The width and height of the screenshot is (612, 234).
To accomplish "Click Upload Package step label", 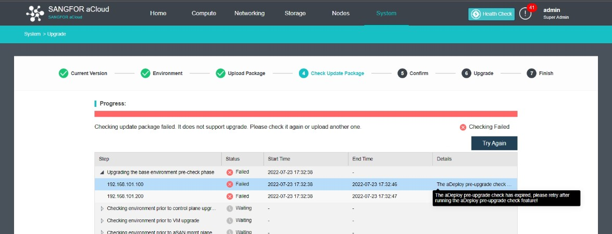I will pyautogui.click(x=246, y=73).
